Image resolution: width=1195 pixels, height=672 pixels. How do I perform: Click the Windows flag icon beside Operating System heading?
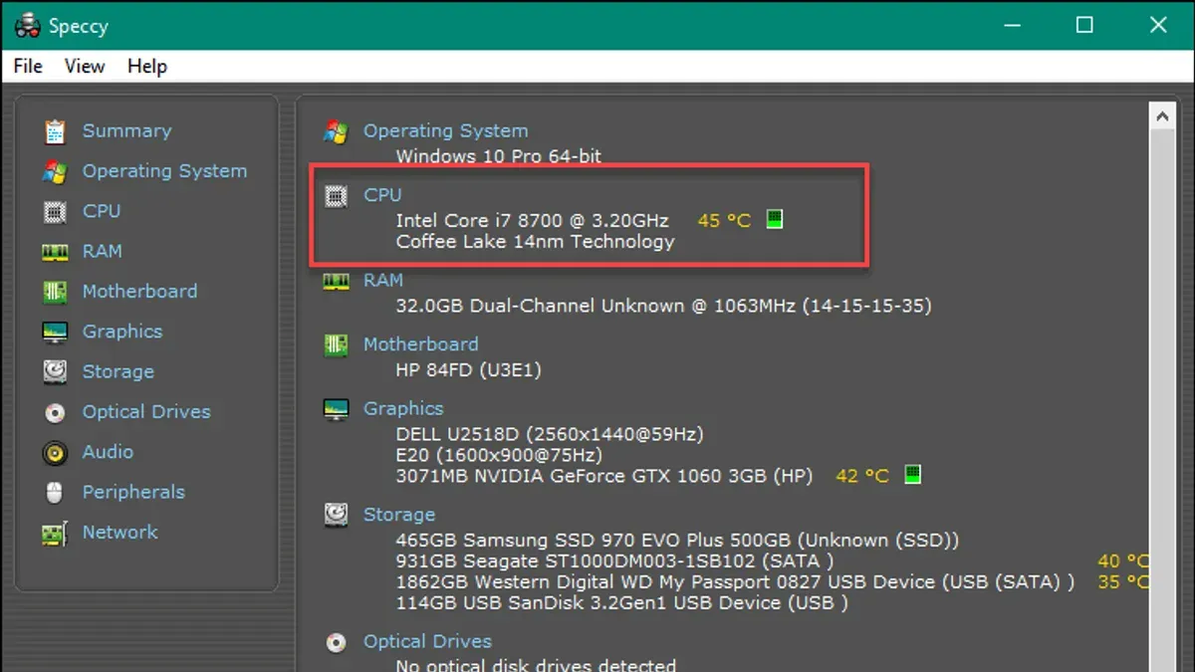coord(336,131)
